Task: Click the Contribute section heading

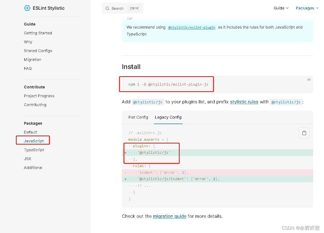Action: click(x=34, y=87)
